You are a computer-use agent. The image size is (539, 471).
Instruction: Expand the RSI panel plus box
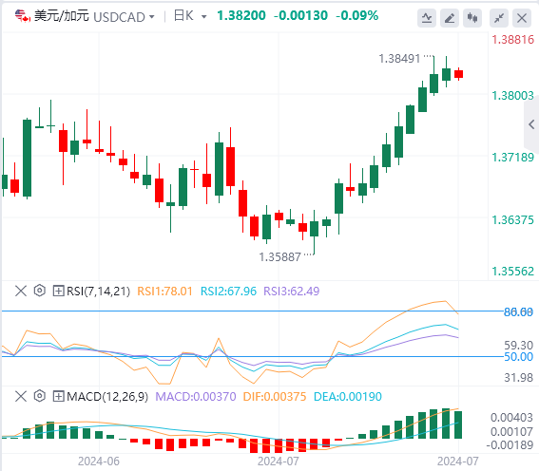58,292
